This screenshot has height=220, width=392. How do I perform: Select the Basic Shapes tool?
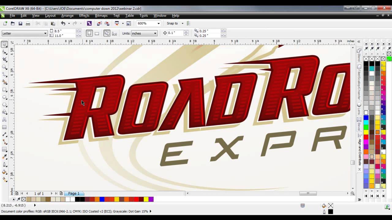[4, 112]
